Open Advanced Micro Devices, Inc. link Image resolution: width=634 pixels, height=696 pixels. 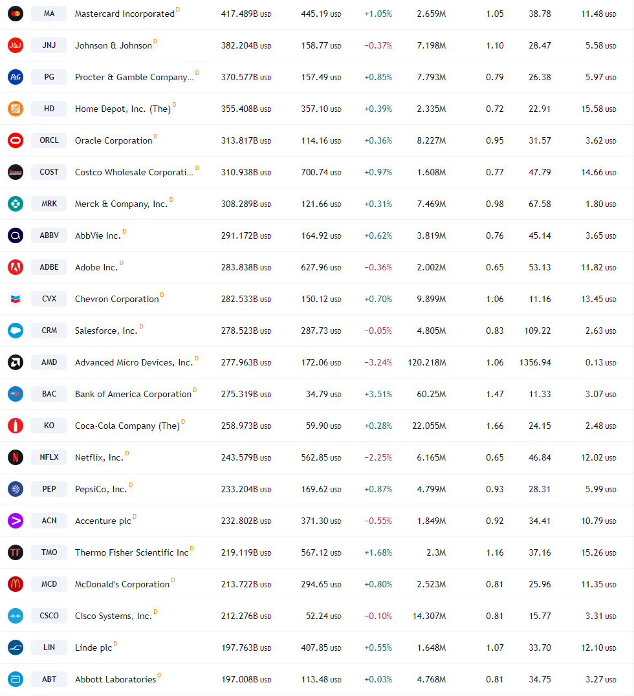pos(134,362)
